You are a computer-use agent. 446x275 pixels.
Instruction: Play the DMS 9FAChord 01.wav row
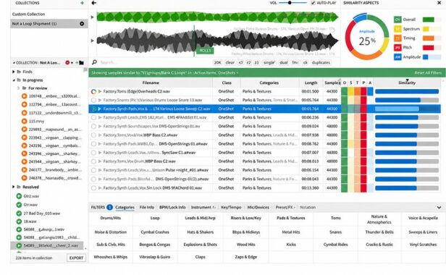coord(100,188)
